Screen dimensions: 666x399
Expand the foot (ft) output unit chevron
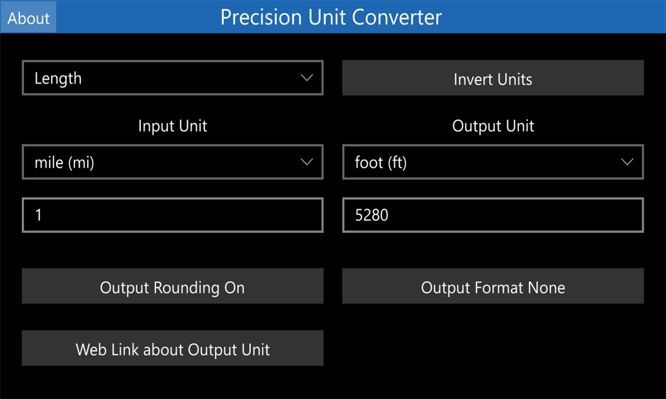[x=628, y=162]
